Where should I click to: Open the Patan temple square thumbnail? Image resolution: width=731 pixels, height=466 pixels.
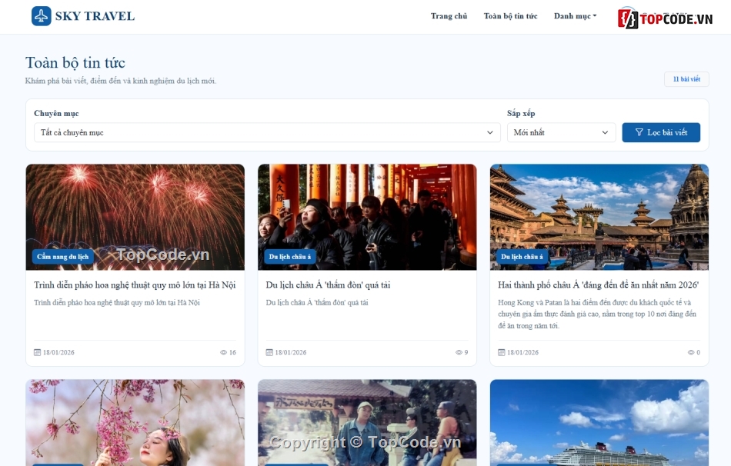tap(599, 217)
